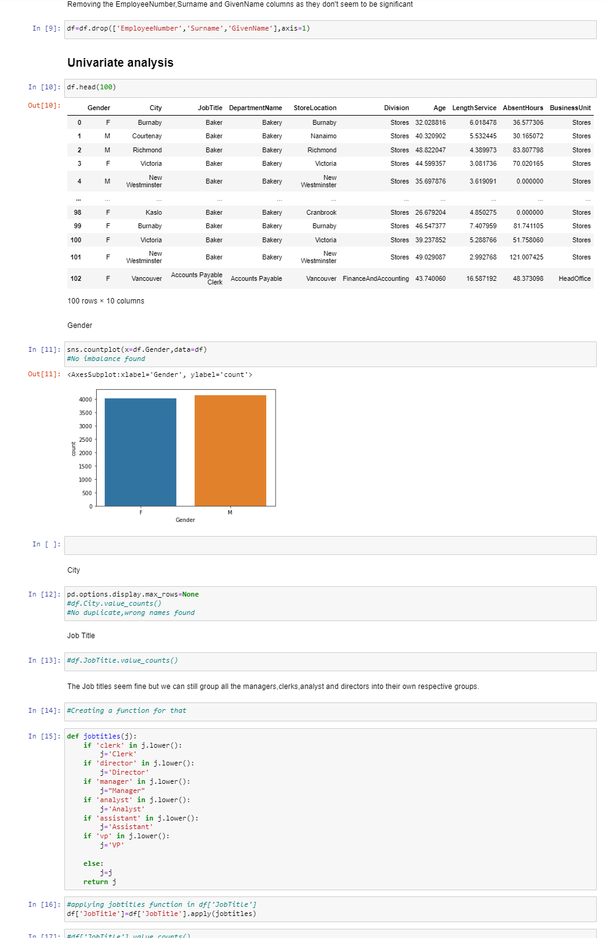The height and width of the screenshot is (938, 606).
Task: Click the Gender column header in the table
Action: coord(99,108)
